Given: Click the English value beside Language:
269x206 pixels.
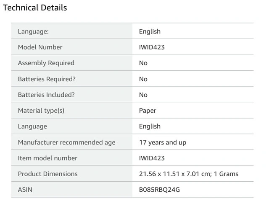Looking at the screenshot, I should tap(150, 31).
